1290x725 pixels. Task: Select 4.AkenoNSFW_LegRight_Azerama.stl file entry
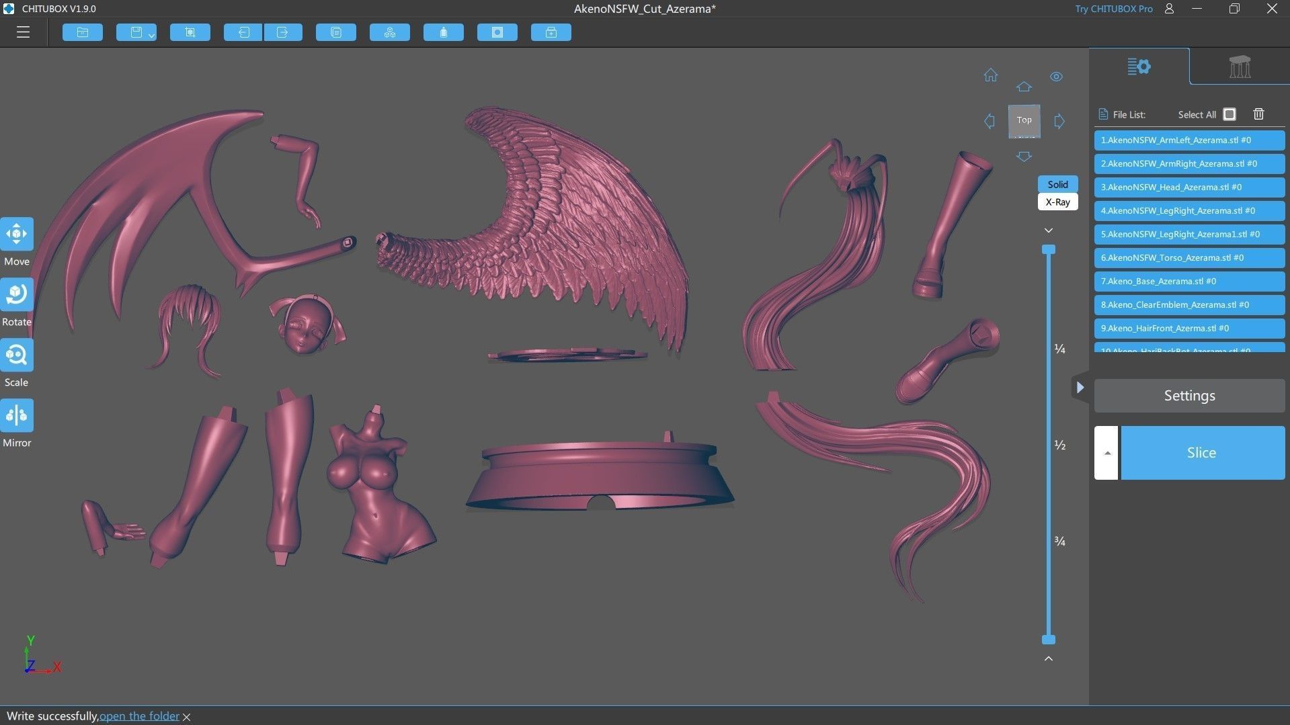1189,211
